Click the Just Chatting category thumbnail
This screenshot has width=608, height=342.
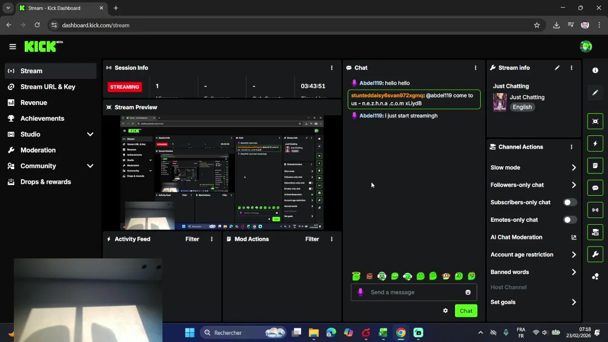coord(500,102)
